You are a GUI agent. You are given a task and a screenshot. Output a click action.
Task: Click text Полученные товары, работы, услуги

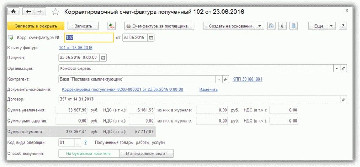point(130,143)
